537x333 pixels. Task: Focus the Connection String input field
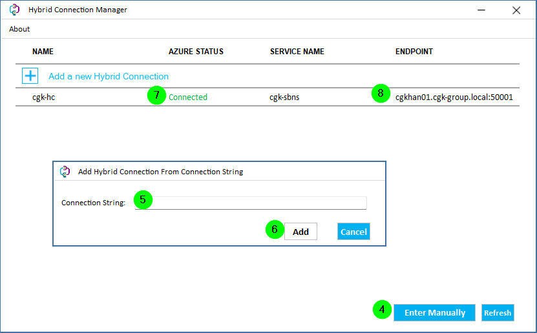(251, 203)
